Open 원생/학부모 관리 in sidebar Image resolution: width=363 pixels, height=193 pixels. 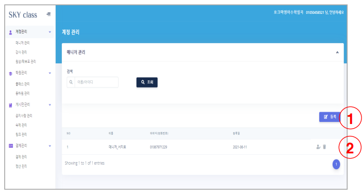26,61
